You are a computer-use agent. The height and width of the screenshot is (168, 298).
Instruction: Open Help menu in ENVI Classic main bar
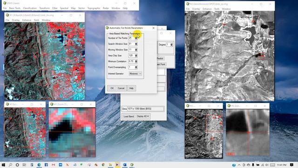(x=125, y=8)
